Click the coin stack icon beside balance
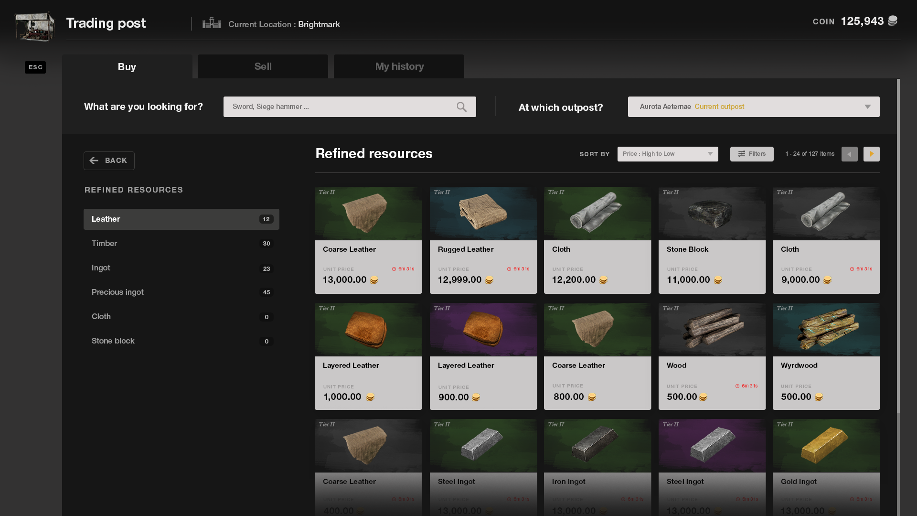 [x=892, y=21]
